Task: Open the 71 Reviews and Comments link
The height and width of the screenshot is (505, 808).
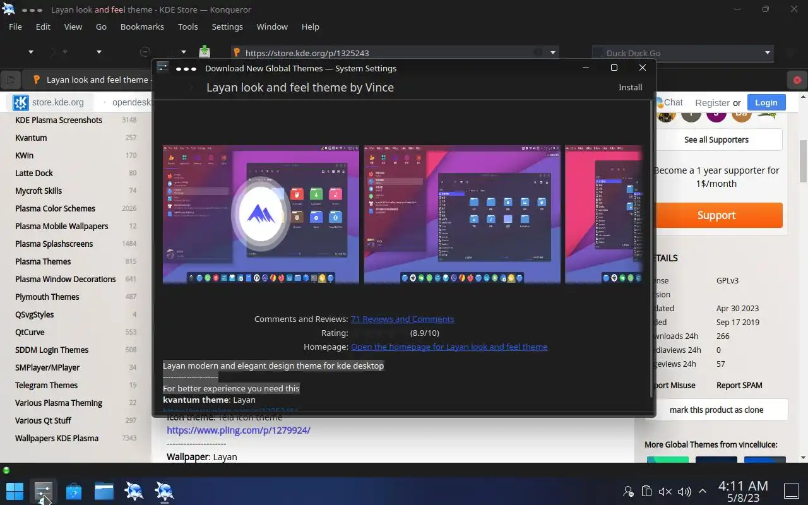Action: 402,319
